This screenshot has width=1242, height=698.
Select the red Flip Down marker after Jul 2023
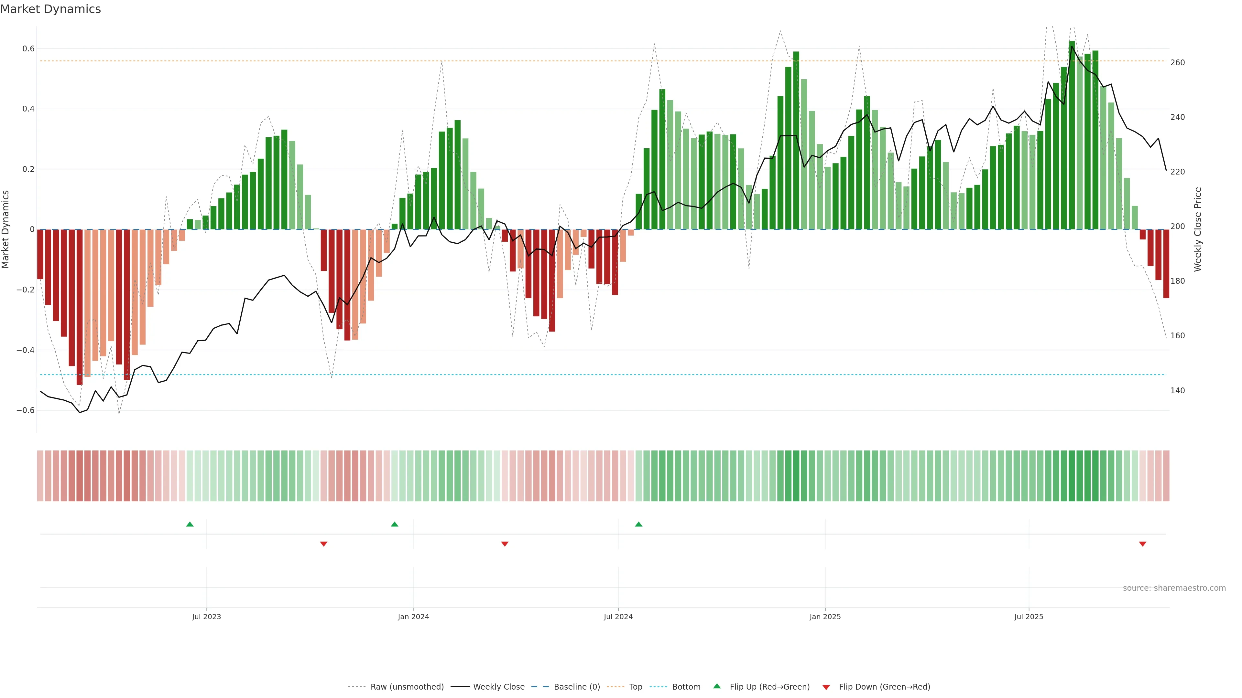(323, 544)
